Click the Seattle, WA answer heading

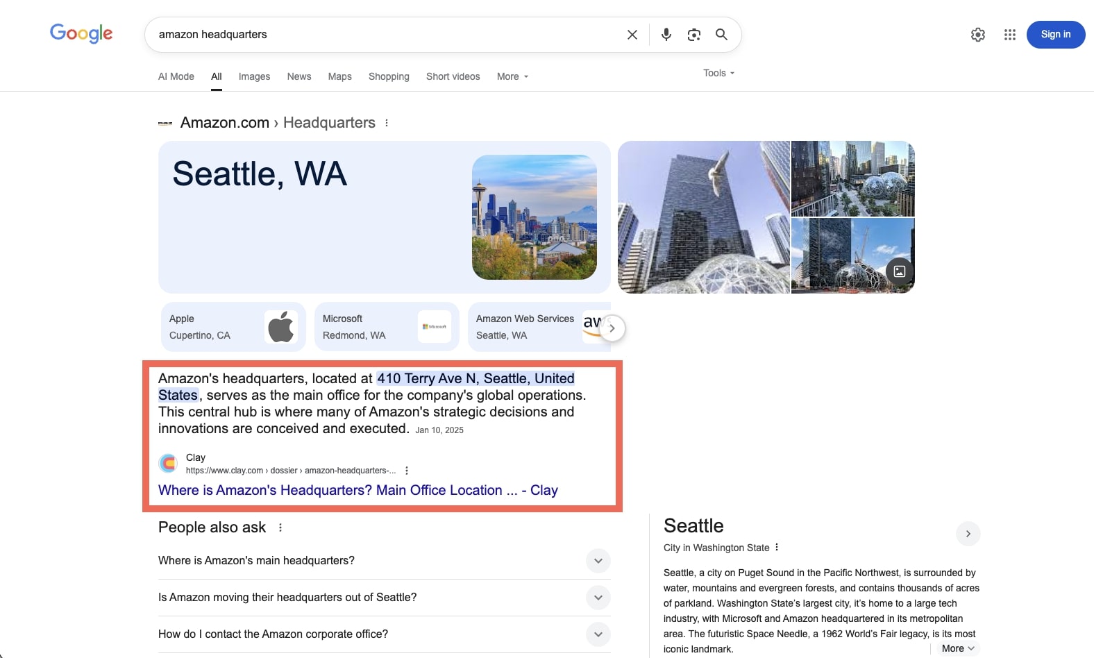pos(260,174)
